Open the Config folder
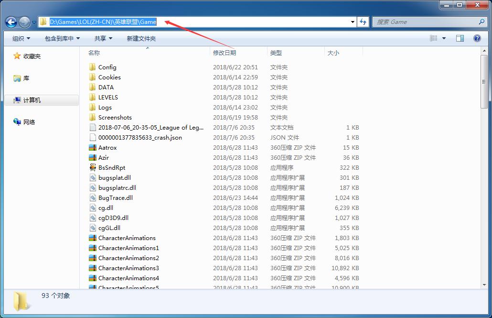 pyautogui.click(x=107, y=67)
